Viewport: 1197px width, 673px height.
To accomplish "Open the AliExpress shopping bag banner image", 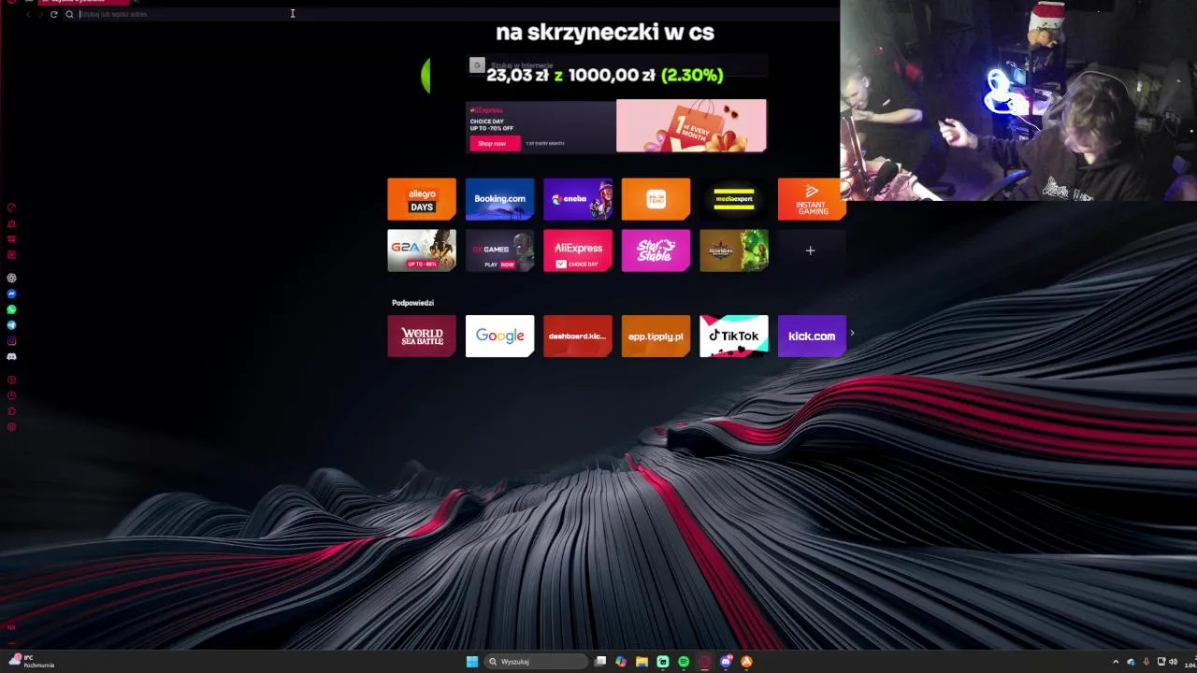I will [691, 125].
